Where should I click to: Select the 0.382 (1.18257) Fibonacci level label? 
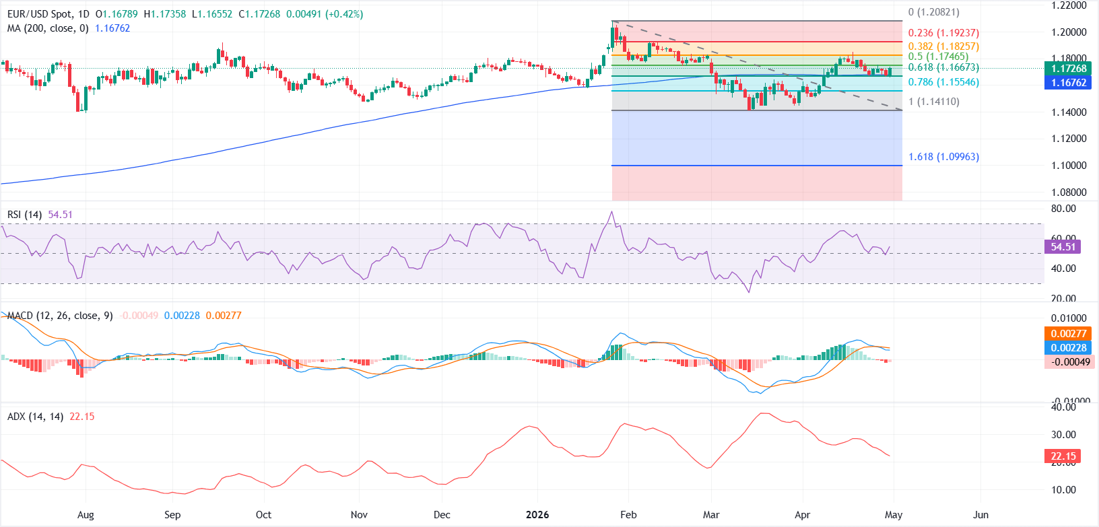943,46
